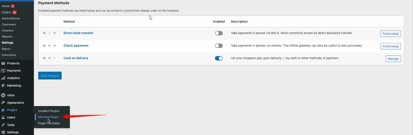The image size is (413, 135).
Task: Go to Customers page
Action: tap(9, 24)
